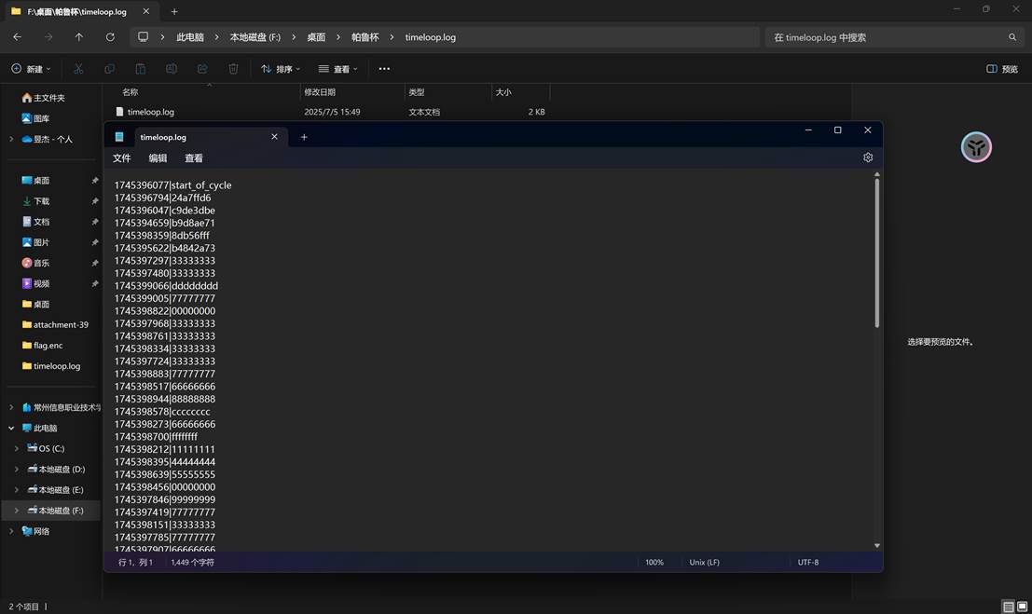The image size is (1032, 614).
Task: Open the 查看 view options dropdown
Action: pyautogui.click(x=341, y=68)
